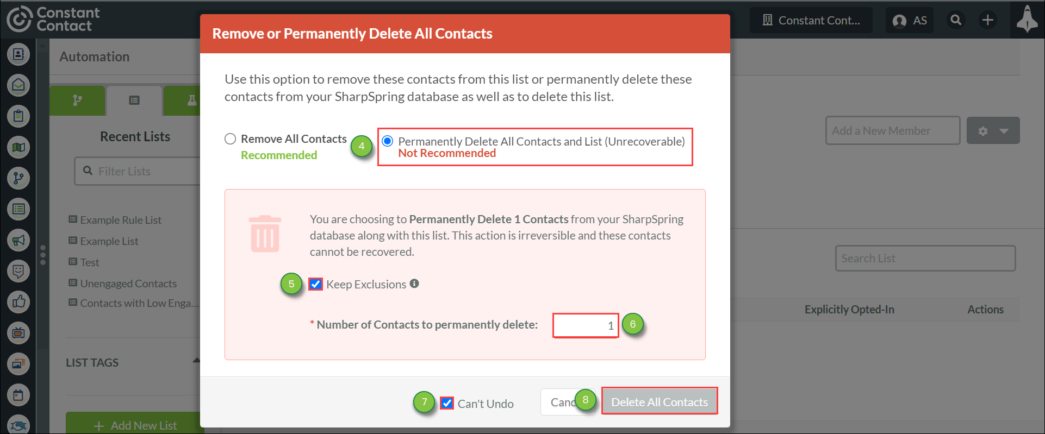The height and width of the screenshot is (434, 1045).
Task: Click the Delete All Contacts button
Action: point(660,401)
